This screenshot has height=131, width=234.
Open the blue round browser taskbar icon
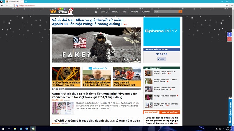click(x=27, y=129)
